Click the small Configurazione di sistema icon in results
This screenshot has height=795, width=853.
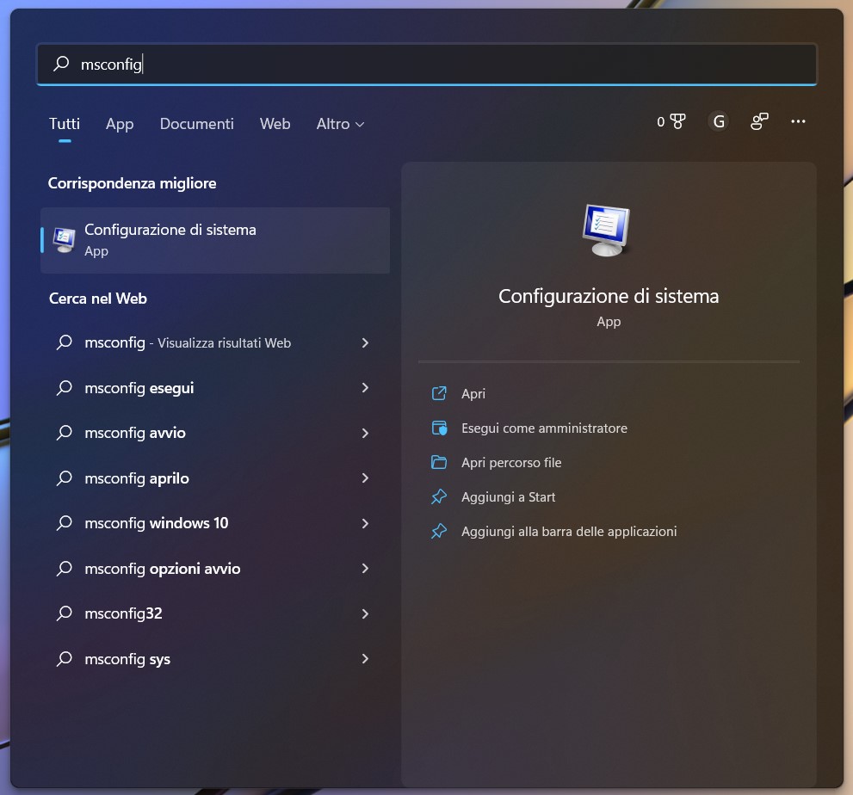tap(65, 240)
